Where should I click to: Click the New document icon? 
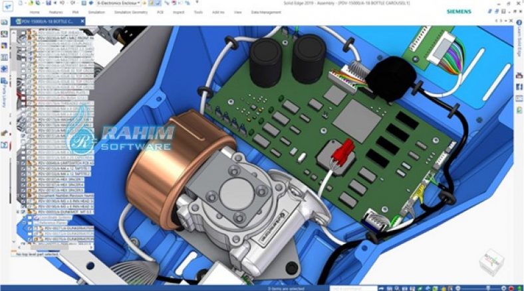point(21,3)
